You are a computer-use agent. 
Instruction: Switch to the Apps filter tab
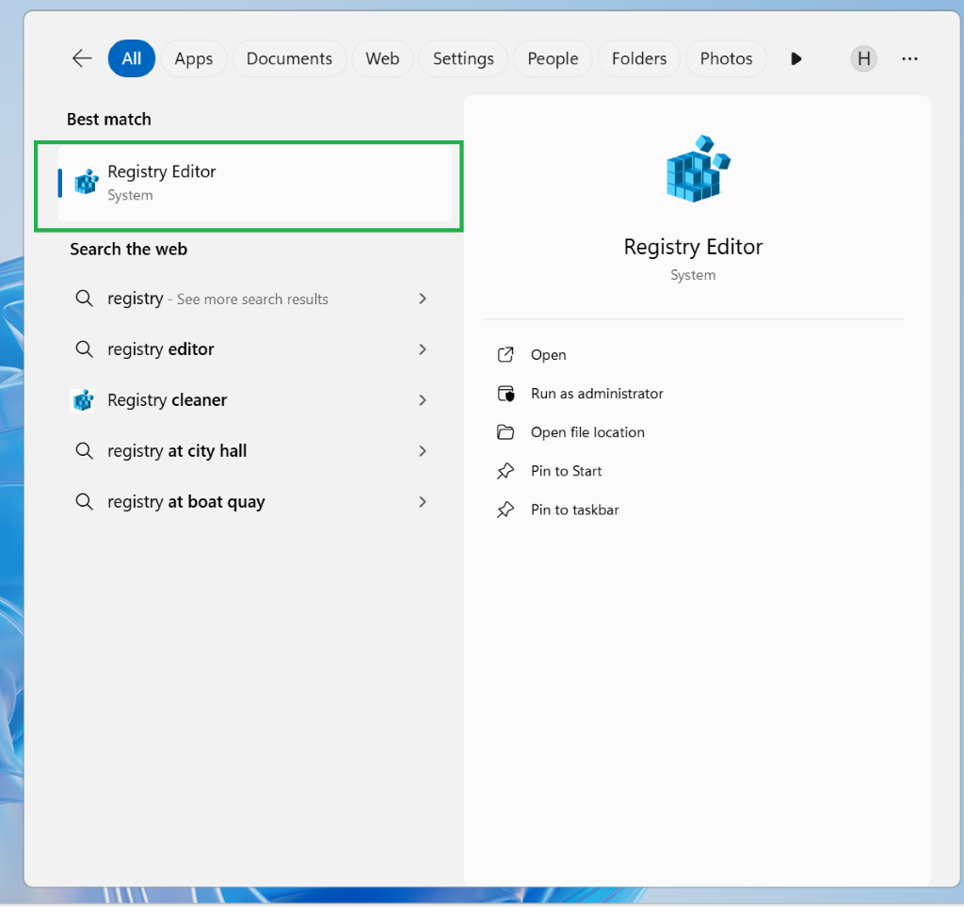pyautogui.click(x=194, y=58)
